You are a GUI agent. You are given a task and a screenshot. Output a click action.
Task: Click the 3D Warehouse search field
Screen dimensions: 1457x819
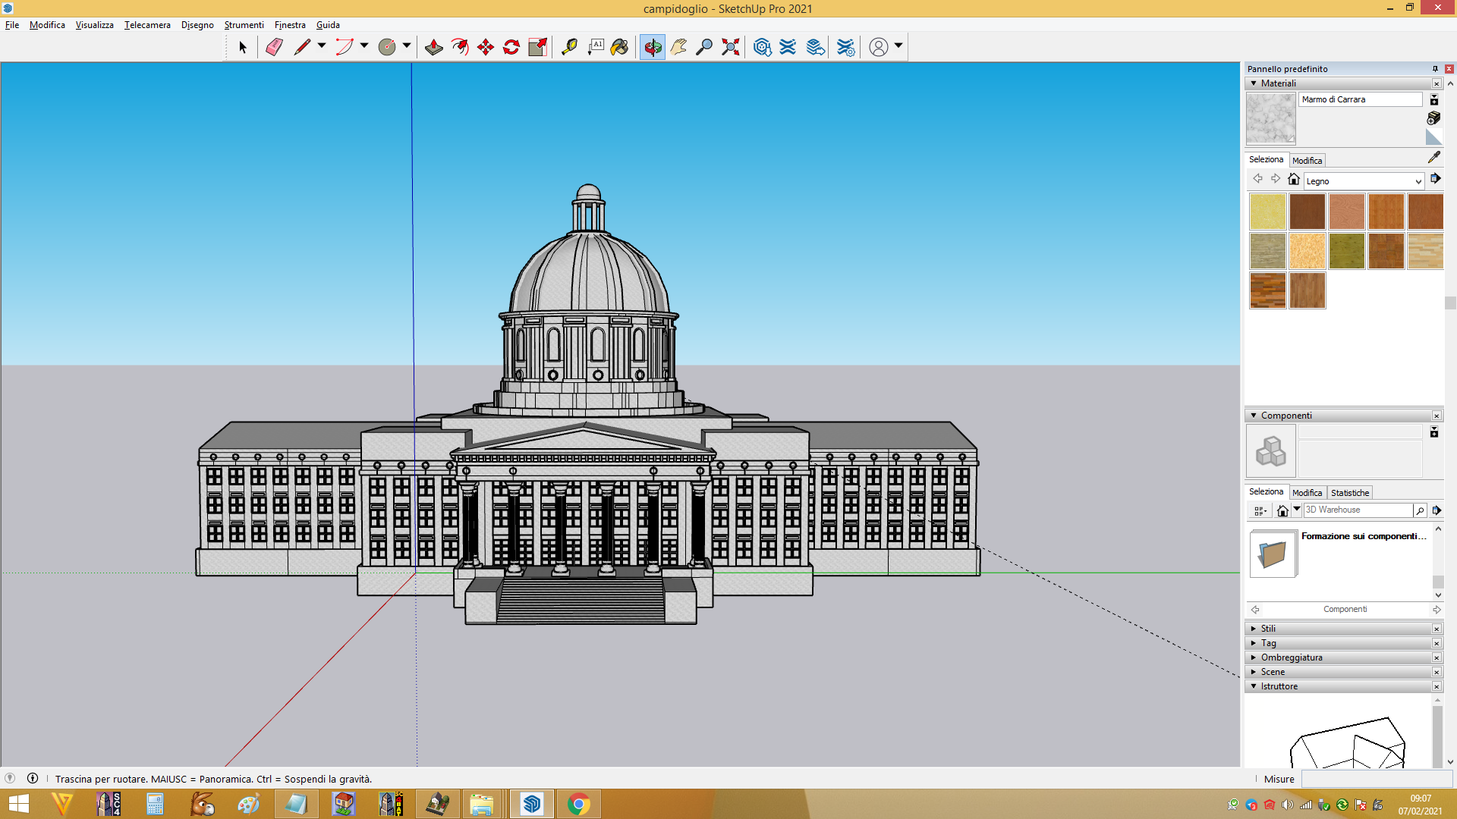[1358, 510]
